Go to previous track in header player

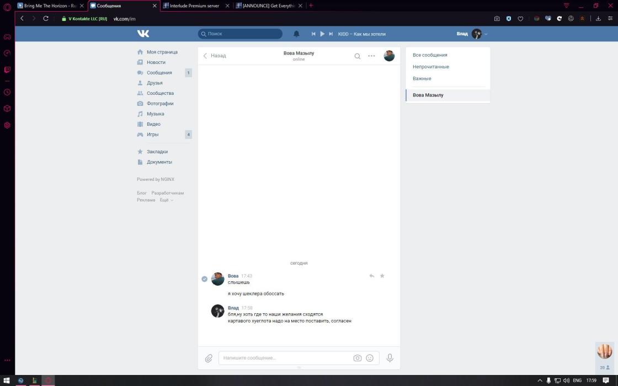pos(313,34)
